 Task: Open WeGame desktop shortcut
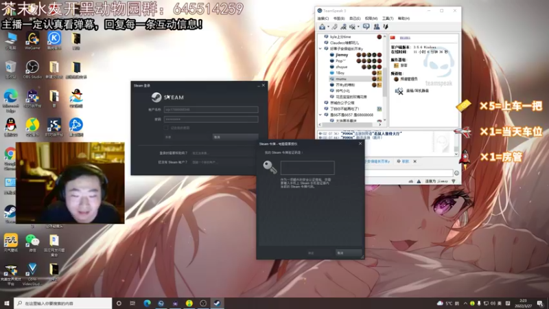(32, 41)
